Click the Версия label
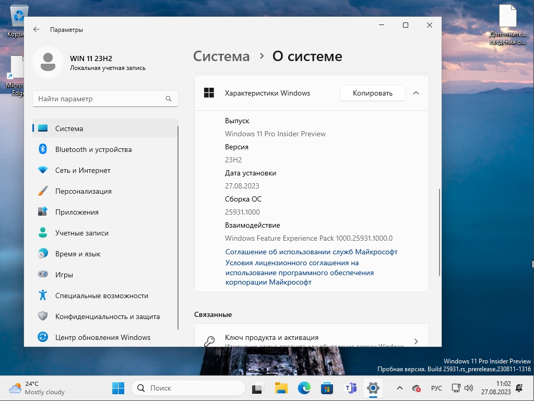This screenshot has height=401, width=534. [236, 147]
